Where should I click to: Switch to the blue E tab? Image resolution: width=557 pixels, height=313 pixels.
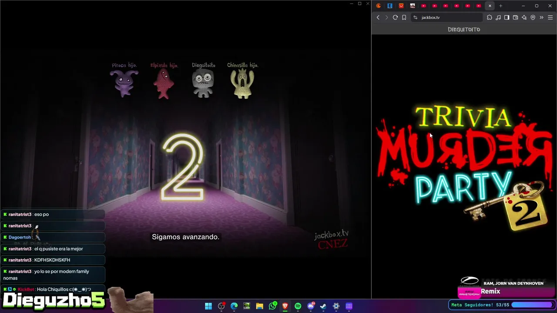390,6
